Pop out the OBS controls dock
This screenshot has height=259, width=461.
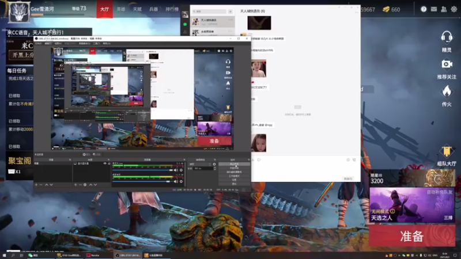pos(249,160)
